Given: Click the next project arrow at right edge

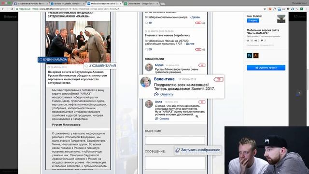Looking at the screenshot, I should pyautogui.click(x=299, y=93).
